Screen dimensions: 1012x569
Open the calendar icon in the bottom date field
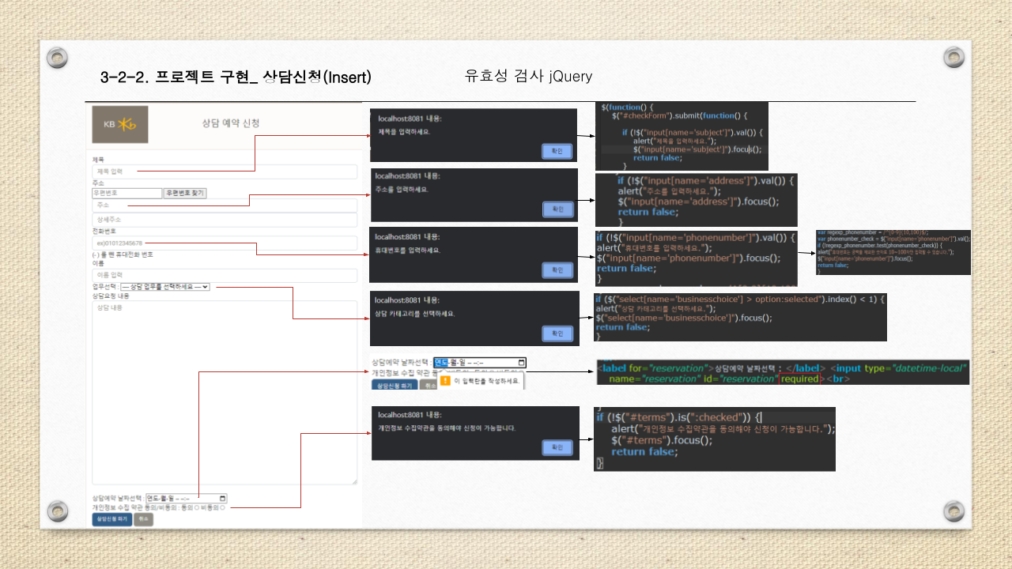[222, 499]
